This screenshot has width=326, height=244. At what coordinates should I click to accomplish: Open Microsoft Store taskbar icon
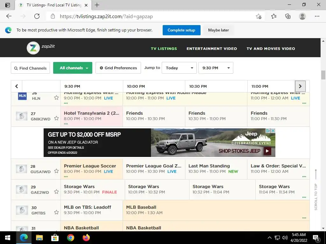[x=55, y=238]
